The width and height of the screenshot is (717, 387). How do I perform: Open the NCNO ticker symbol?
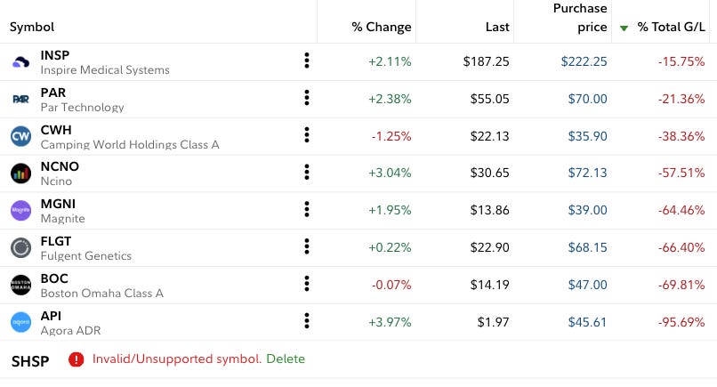click(60, 166)
